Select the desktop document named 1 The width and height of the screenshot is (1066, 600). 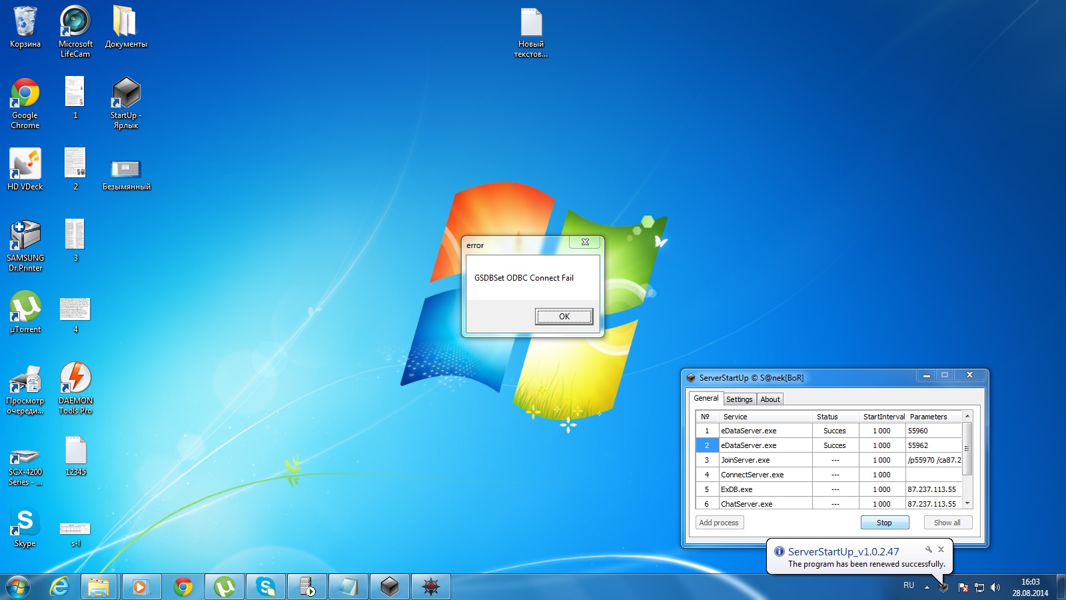coord(75,98)
